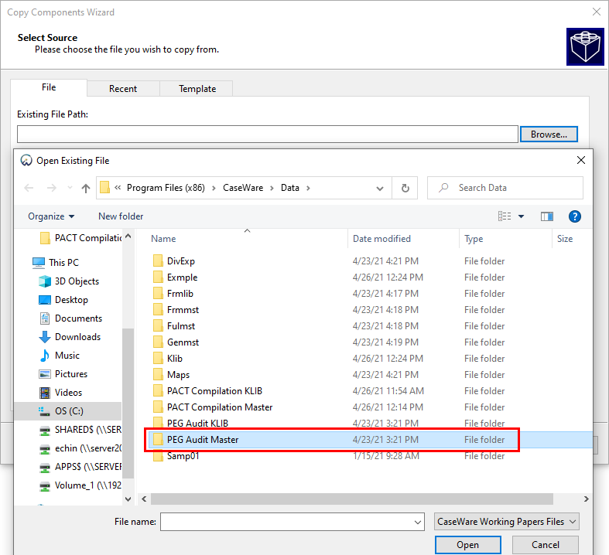
Task: Select This PC in navigation pane
Action: pos(56,263)
